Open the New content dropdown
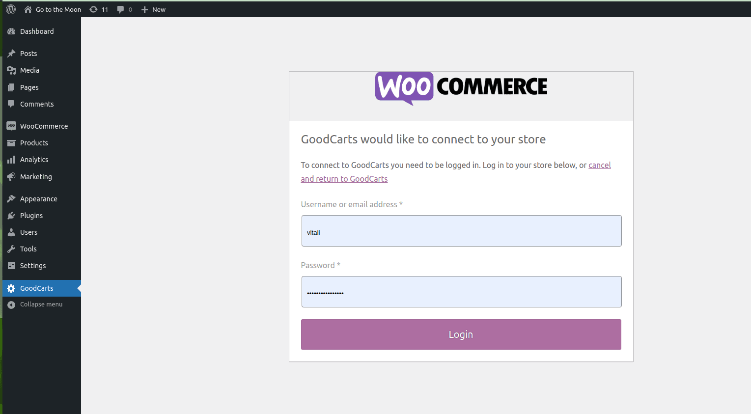751x414 pixels. [x=153, y=9]
